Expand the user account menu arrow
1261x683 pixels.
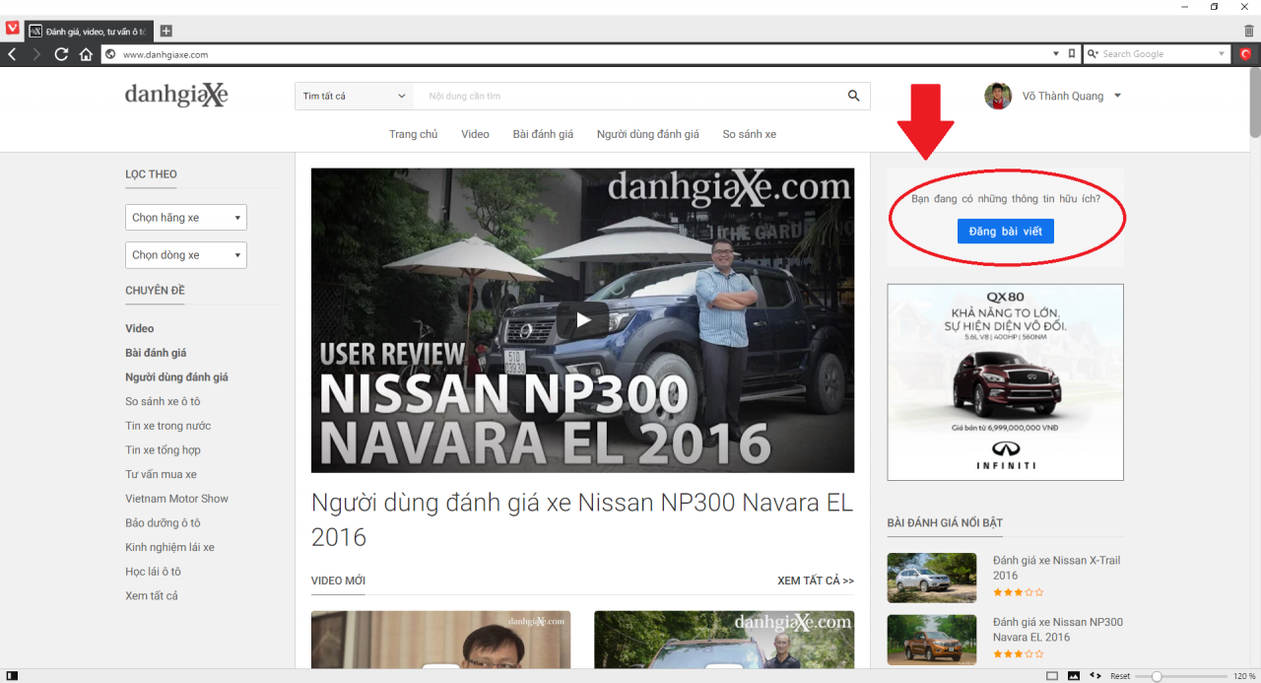click(1117, 96)
